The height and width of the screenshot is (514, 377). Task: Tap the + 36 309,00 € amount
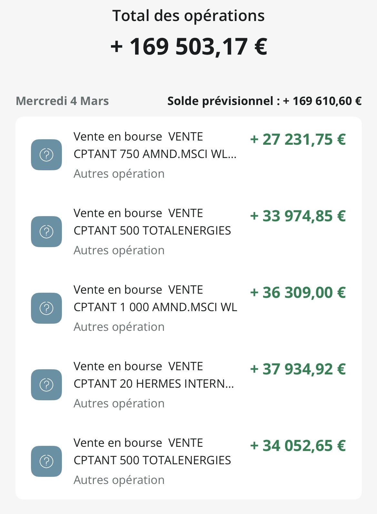(298, 293)
